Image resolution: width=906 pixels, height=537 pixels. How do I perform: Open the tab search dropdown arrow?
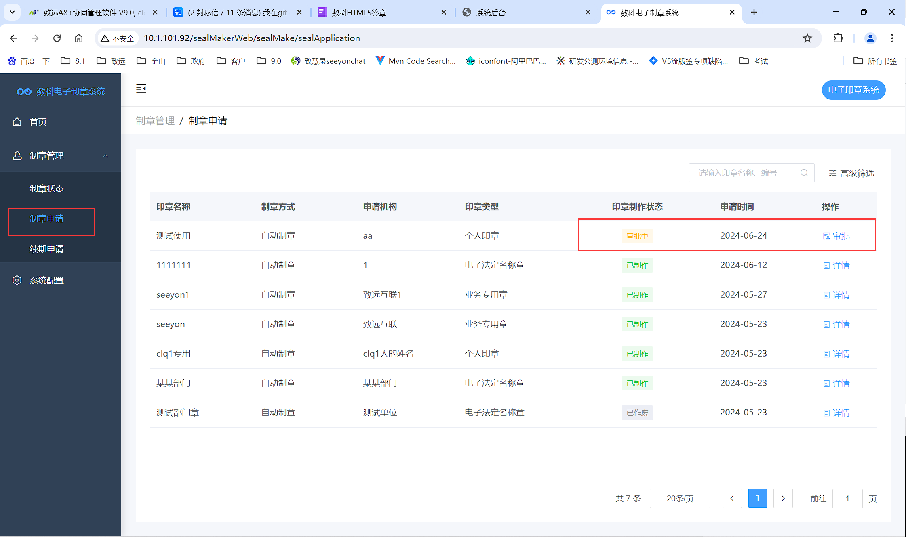click(x=12, y=12)
